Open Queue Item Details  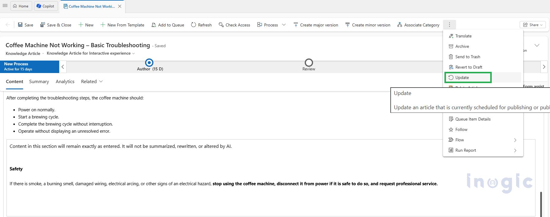coord(483,119)
